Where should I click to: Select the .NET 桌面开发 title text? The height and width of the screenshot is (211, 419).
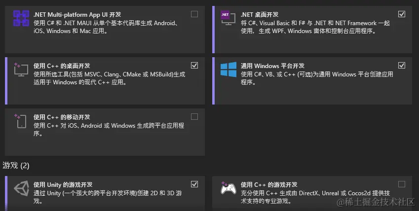coord(260,15)
